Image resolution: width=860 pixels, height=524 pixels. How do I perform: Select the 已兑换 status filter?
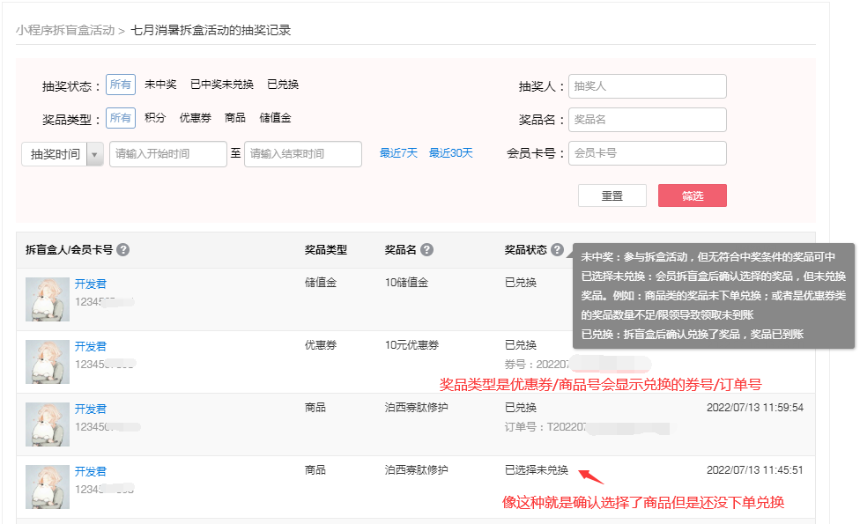click(285, 85)
